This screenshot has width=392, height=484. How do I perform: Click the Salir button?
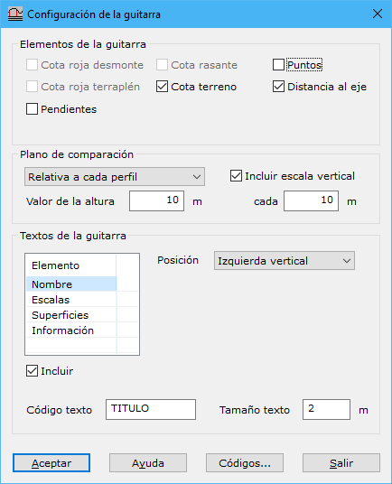tap(341, 462)
